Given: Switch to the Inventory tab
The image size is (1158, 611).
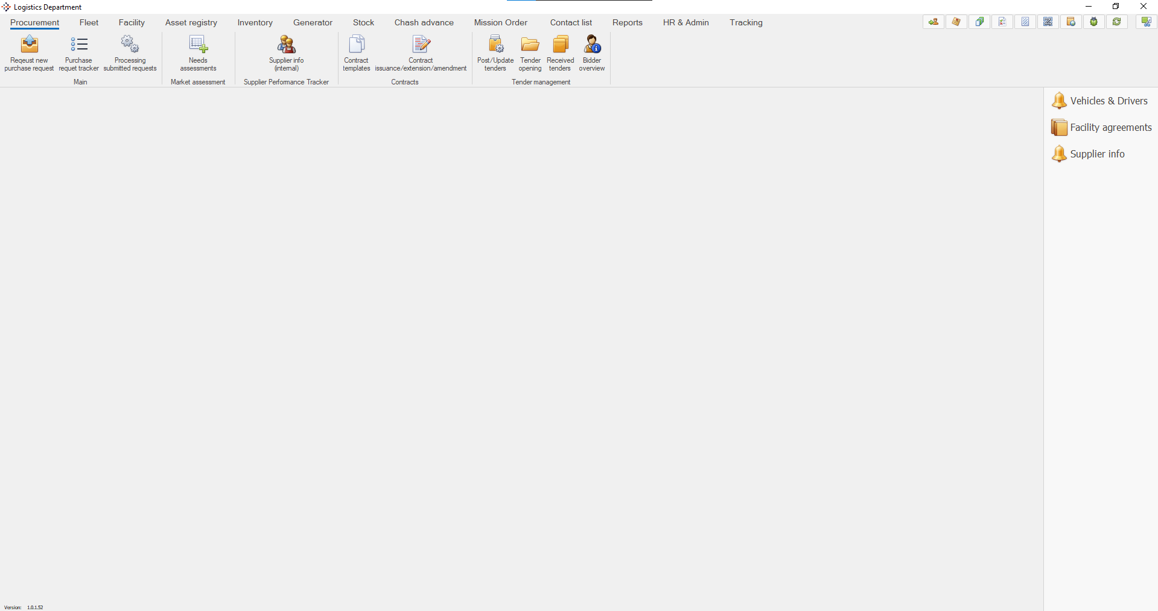Looking at the screenshot, I should pyautogui.click(x=255, y=22).
